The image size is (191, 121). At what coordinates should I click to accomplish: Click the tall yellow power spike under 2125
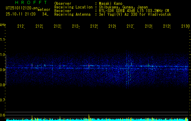coord(89,117)
